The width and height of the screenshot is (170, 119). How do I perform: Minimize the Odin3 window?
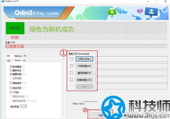148,1
